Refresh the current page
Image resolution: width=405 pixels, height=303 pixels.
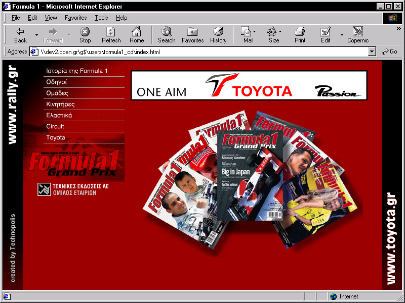click(111, 35)
